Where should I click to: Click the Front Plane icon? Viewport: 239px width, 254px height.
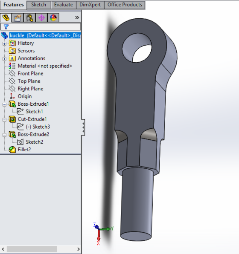click(12, 74)
